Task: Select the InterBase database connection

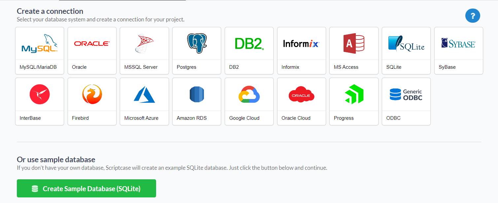Action: click(x=39, y=101)
